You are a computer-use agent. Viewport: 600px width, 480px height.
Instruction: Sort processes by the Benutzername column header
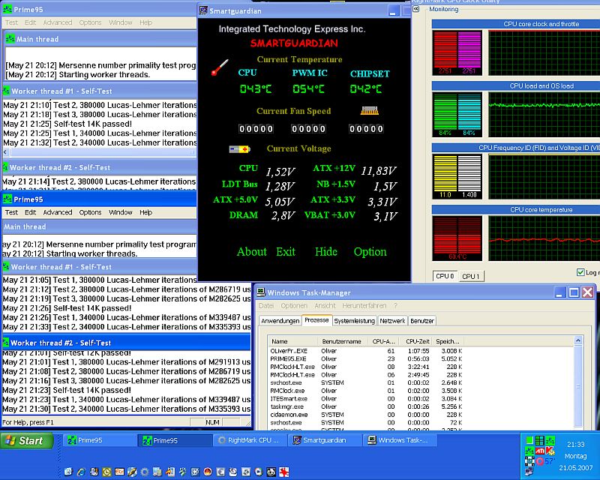point(343,341)
